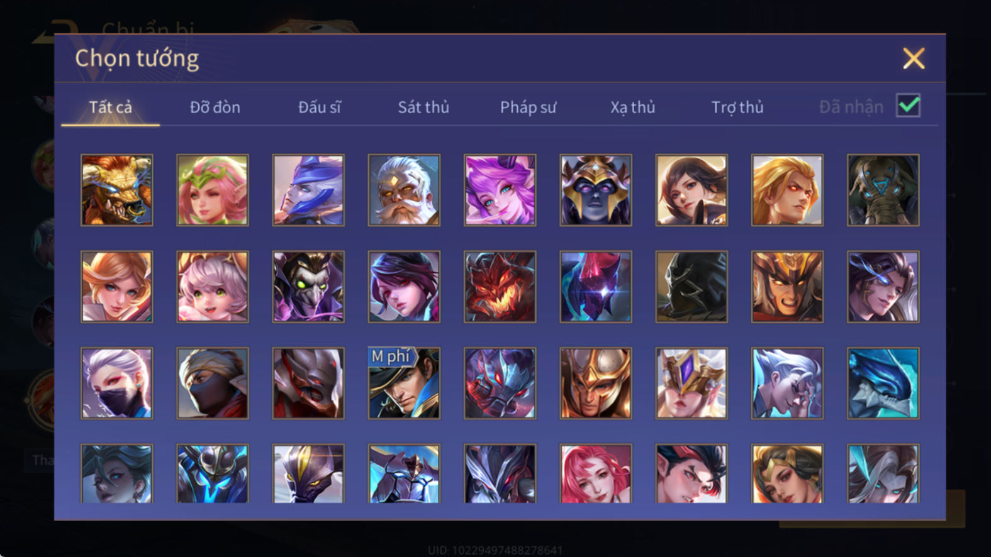This screenshot has width=991, height=557.
Task: Choose the pink-haired flower crown hero
Action: [x=212, y=190]
